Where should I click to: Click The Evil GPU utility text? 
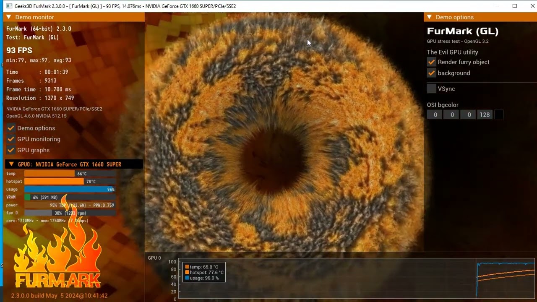453,52
